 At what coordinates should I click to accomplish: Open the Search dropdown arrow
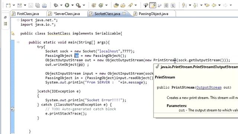click(136, 5)
